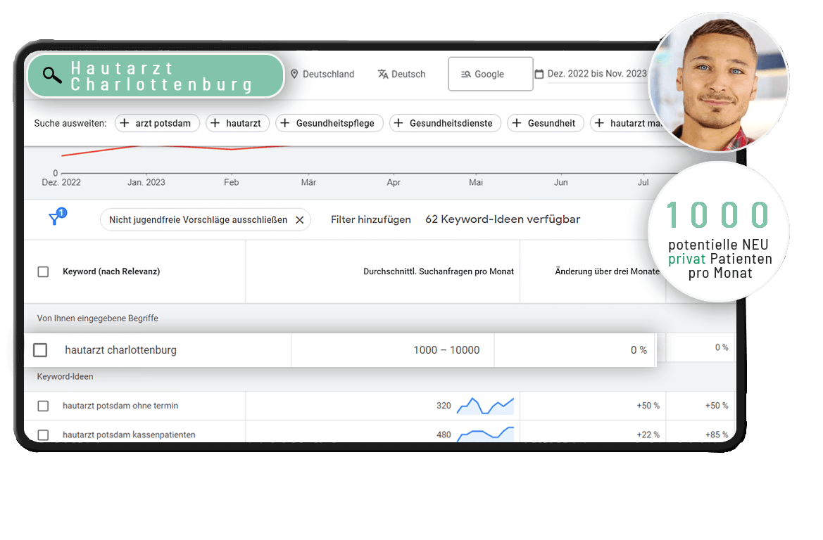Click plus icon on 'Gesundheitspflege' chip
The image size is (823, 540).
[x=285, y=123]
